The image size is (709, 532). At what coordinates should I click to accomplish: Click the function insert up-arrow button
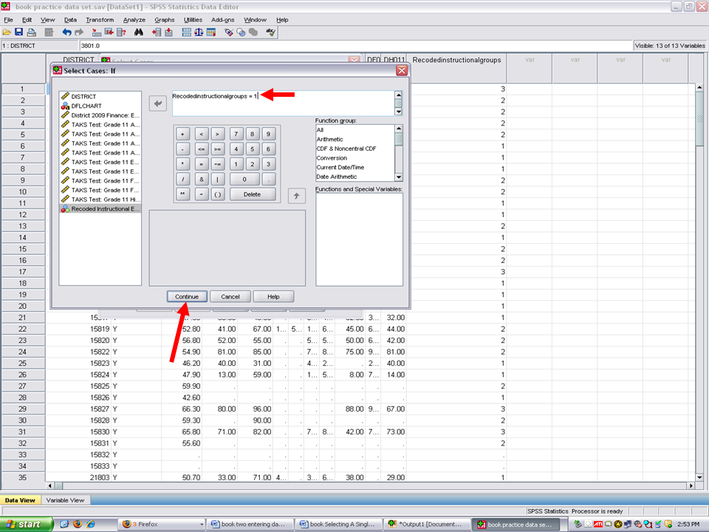click(x=296, y=196)
